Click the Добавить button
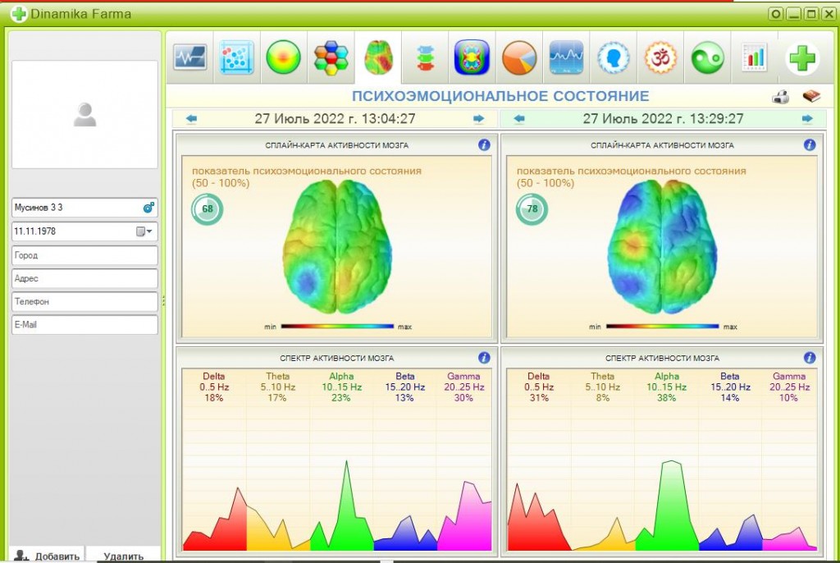 (x=47, y=555)
